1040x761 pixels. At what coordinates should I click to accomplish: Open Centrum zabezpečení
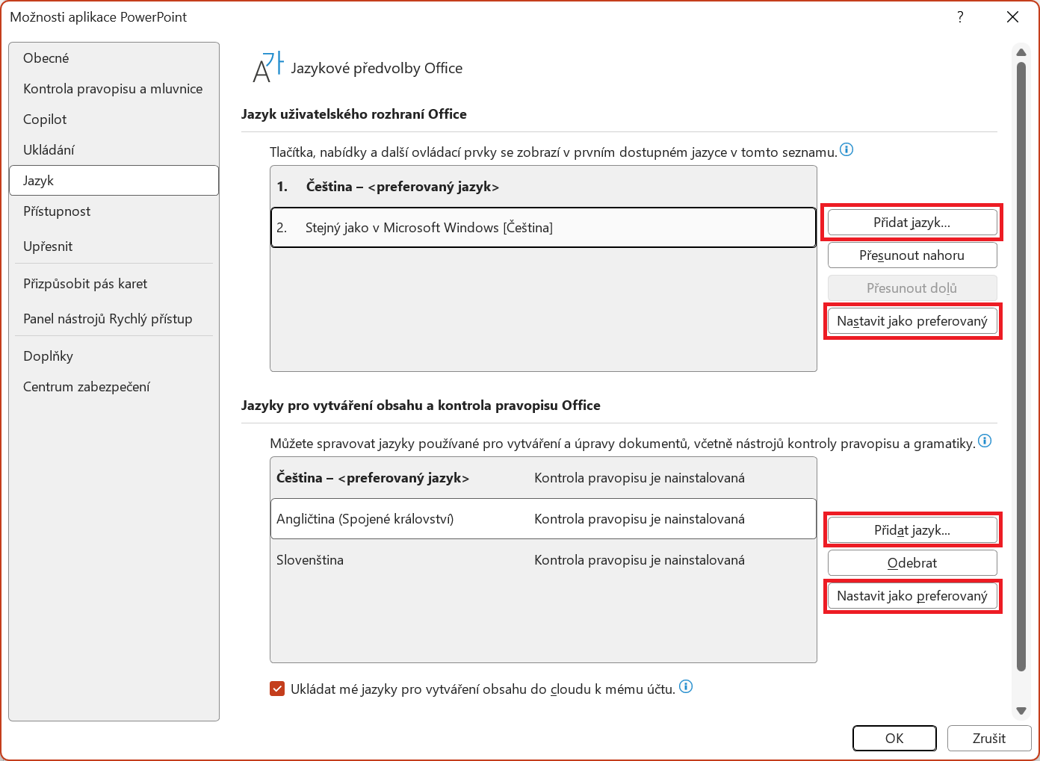tap(114, 387)
